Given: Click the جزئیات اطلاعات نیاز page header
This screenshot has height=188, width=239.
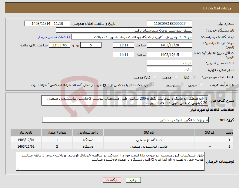Looking at the screenshot, I should 217,8.
